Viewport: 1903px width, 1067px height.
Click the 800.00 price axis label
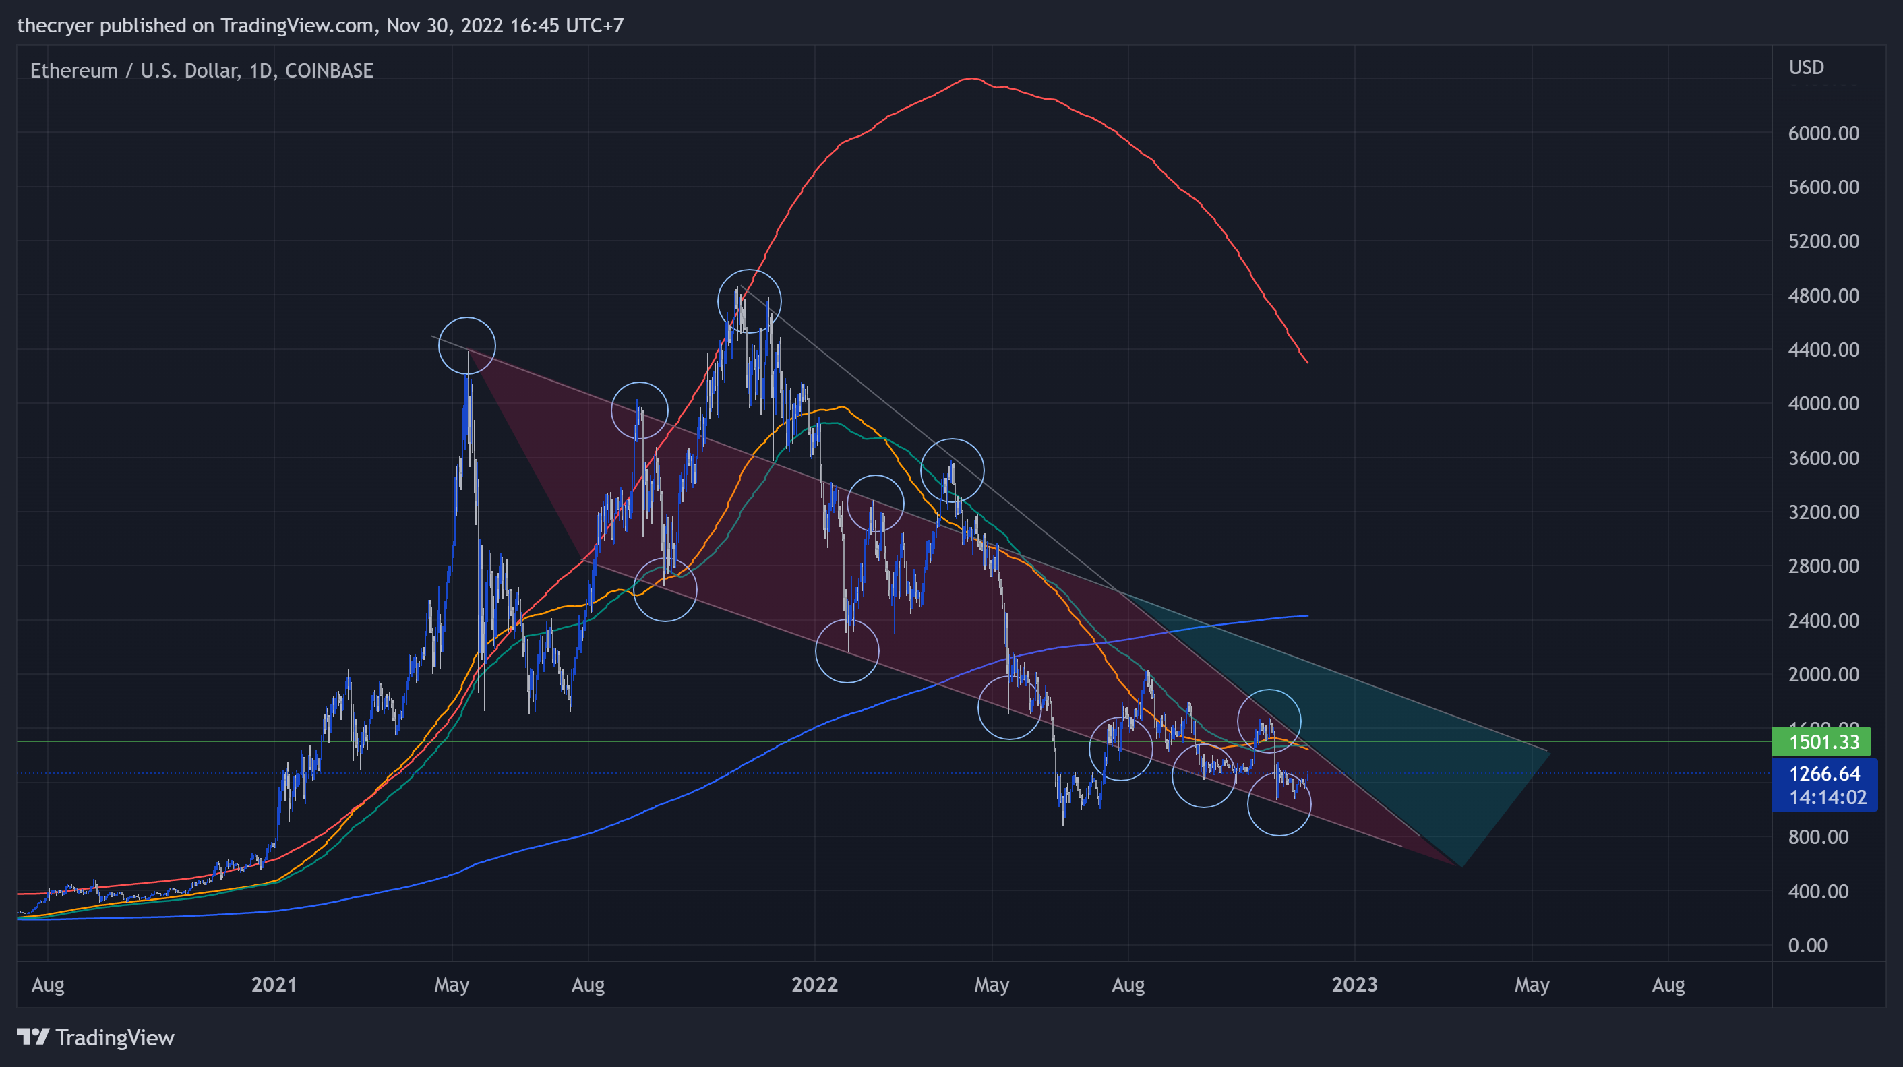pyautogui.click(x=1818, y=837)
